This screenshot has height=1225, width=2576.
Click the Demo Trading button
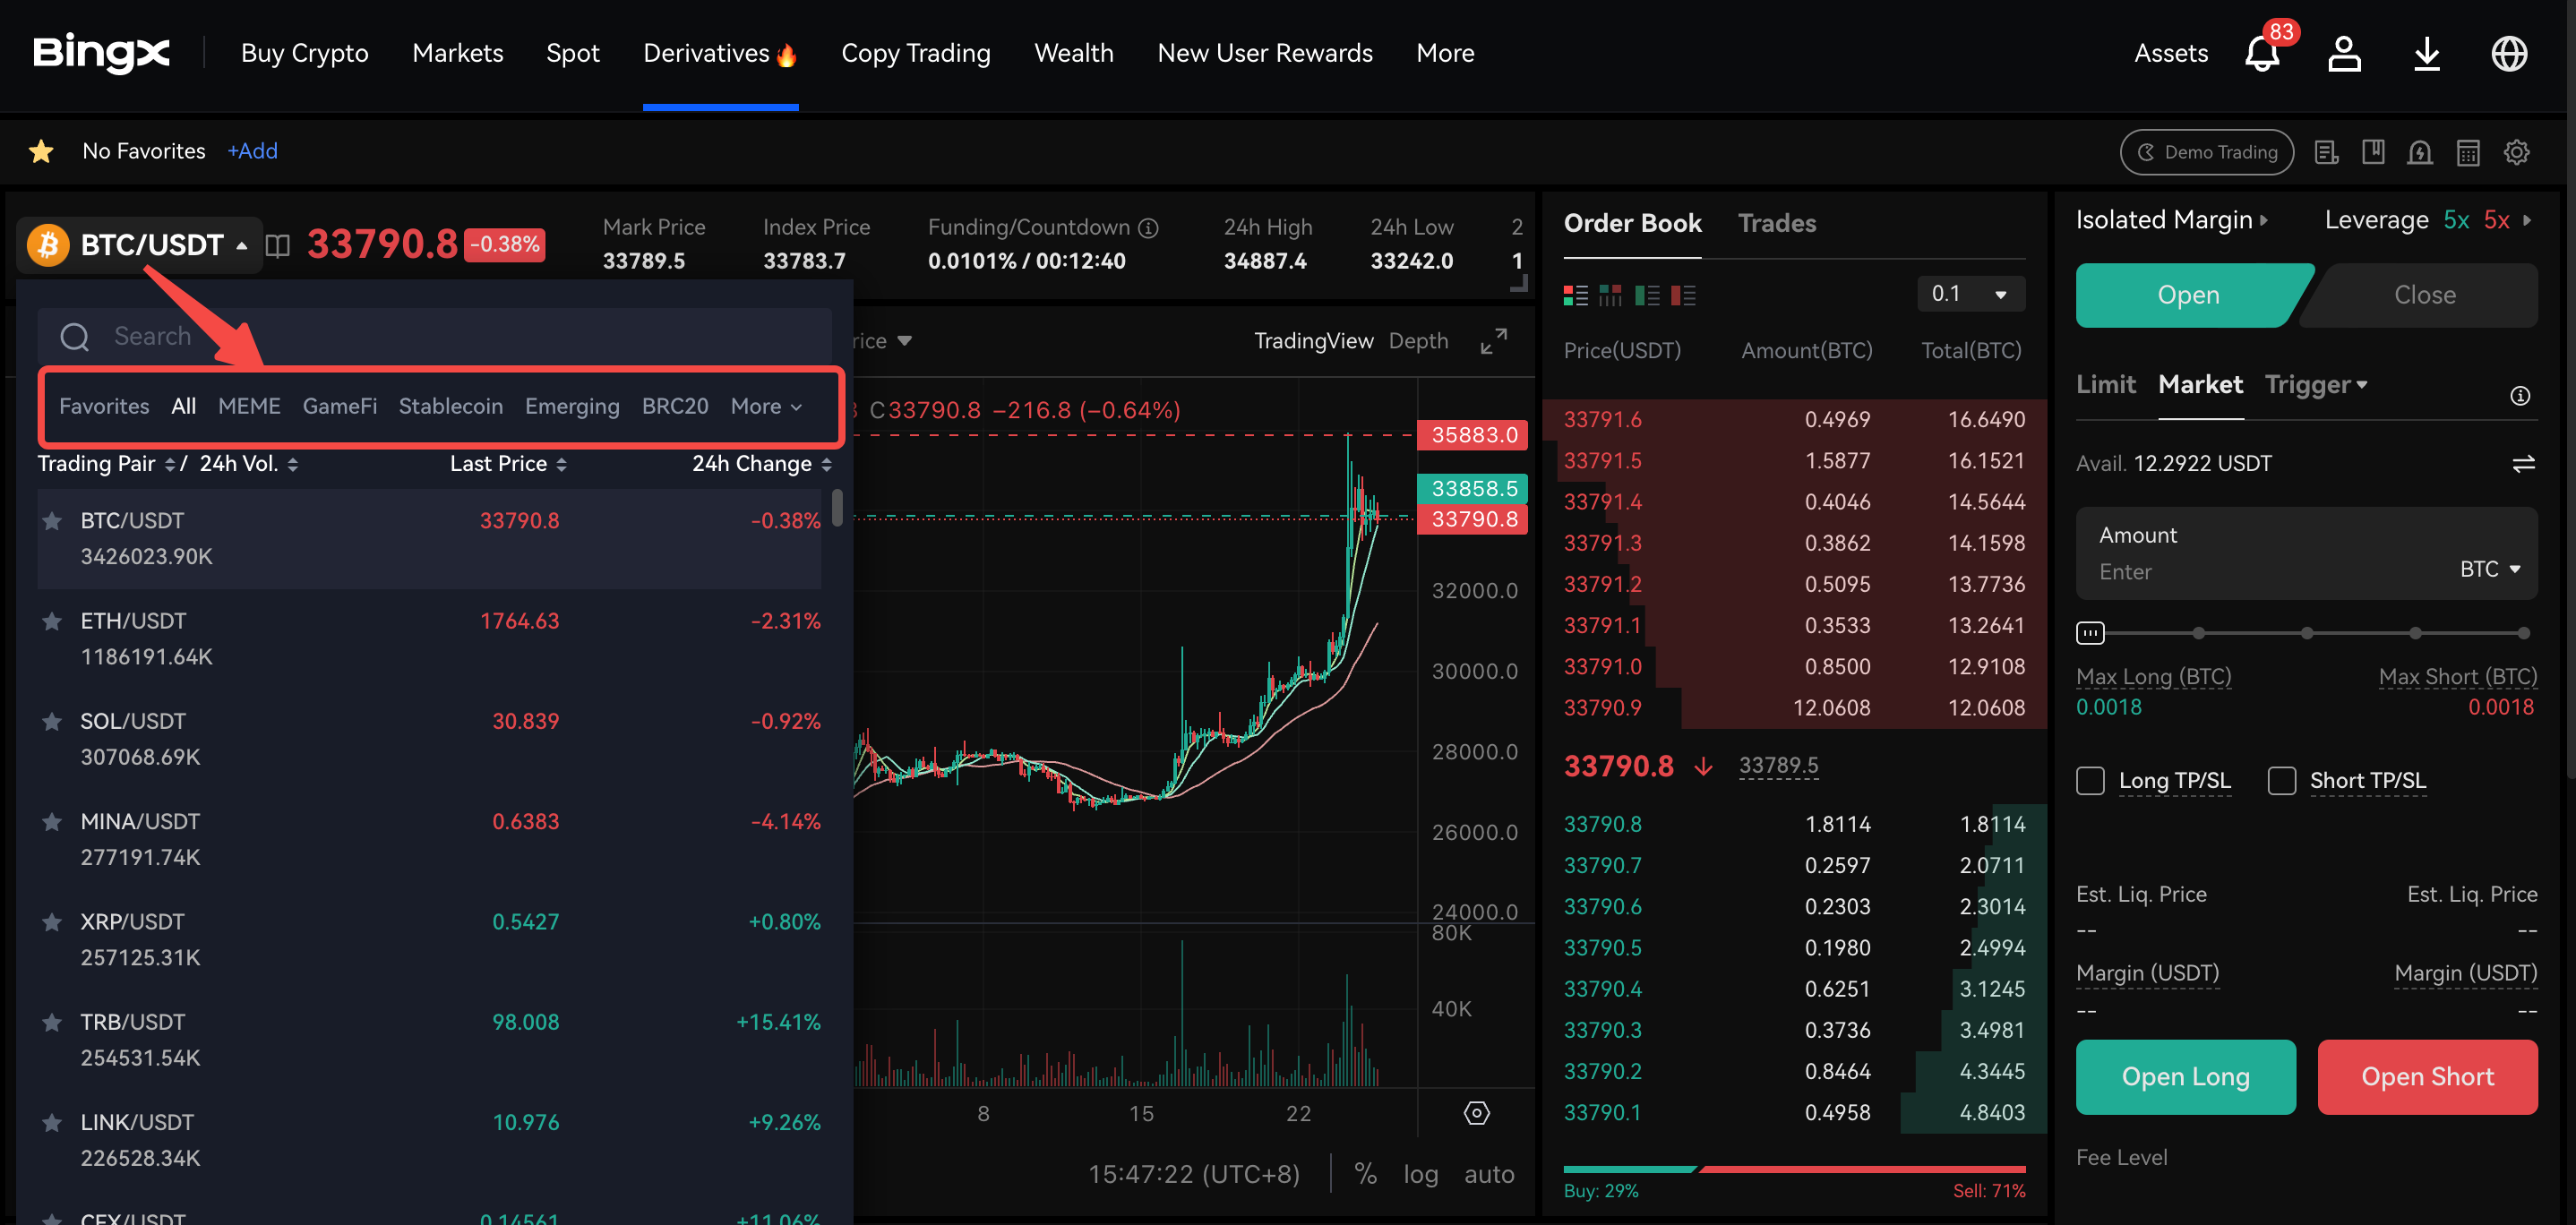(2206, 152)
